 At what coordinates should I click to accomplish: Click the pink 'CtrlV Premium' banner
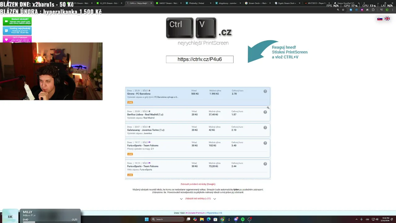17,39
